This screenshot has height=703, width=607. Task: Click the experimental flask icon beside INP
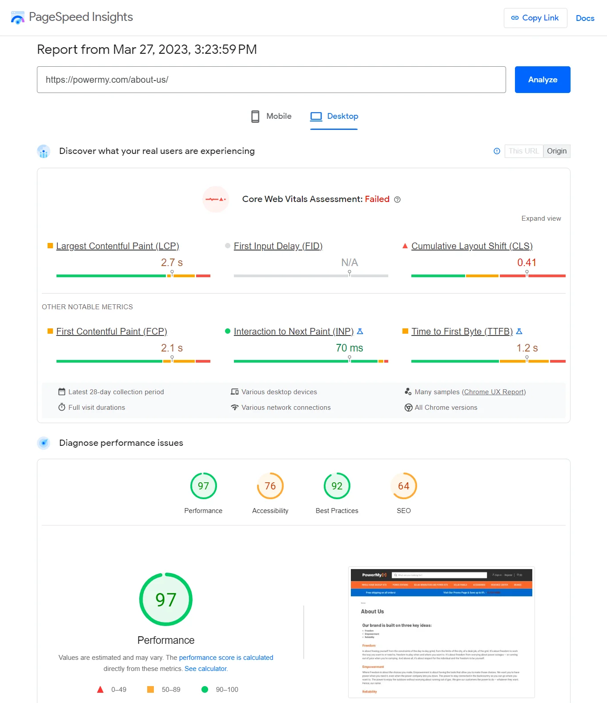(x=360, y=331)
